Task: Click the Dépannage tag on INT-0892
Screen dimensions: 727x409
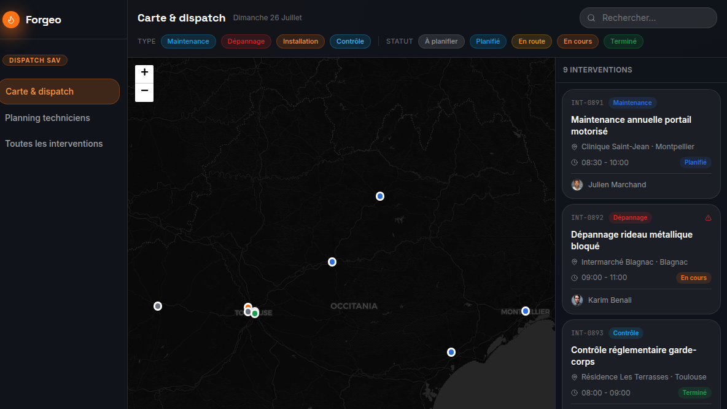Action: tap(630, 217)
